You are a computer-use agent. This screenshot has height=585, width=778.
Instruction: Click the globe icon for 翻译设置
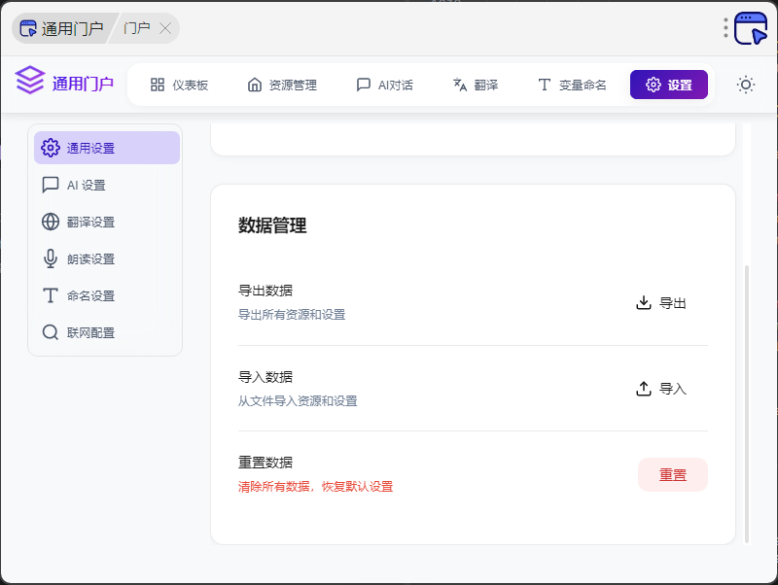[x=51, y=222]
